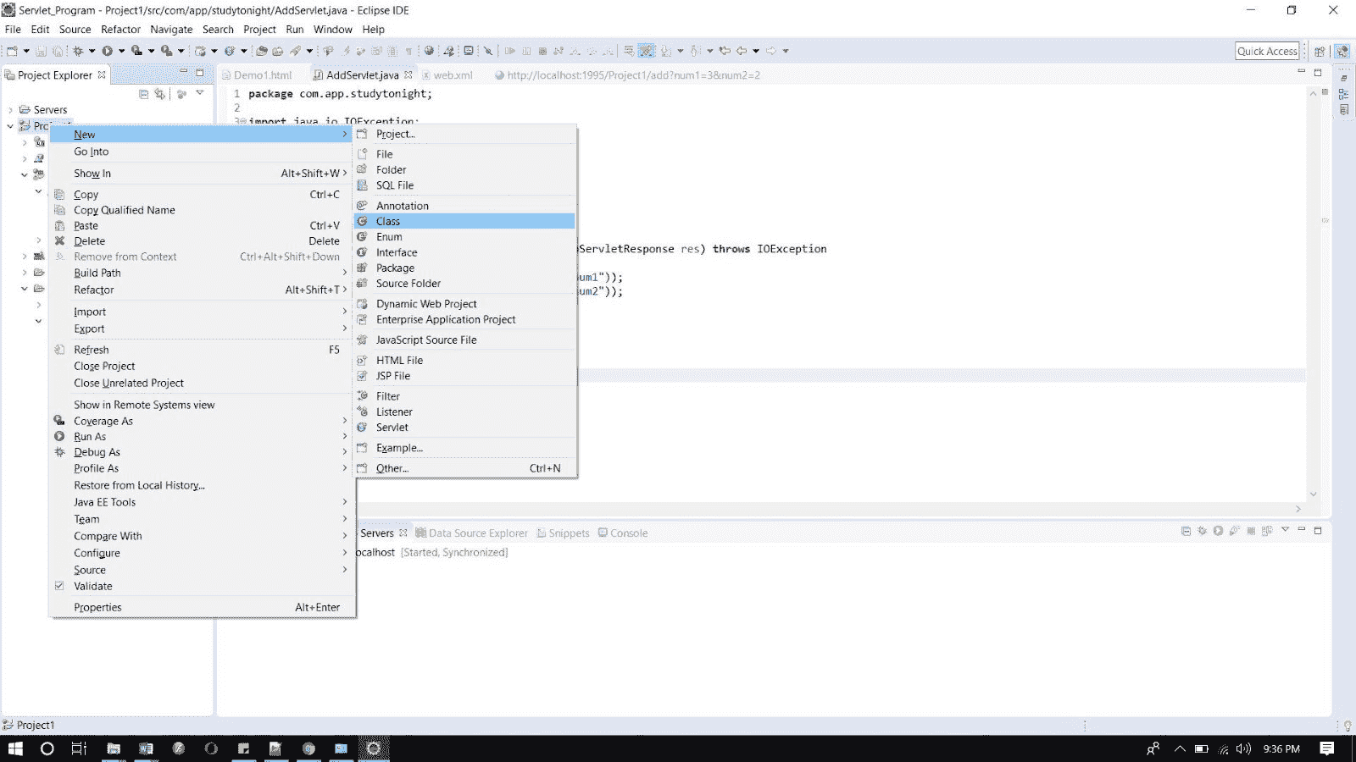Click the Quick Access button
Image resolution: width=1356 pixels, height=762 pixels.
click(1266, 51)
